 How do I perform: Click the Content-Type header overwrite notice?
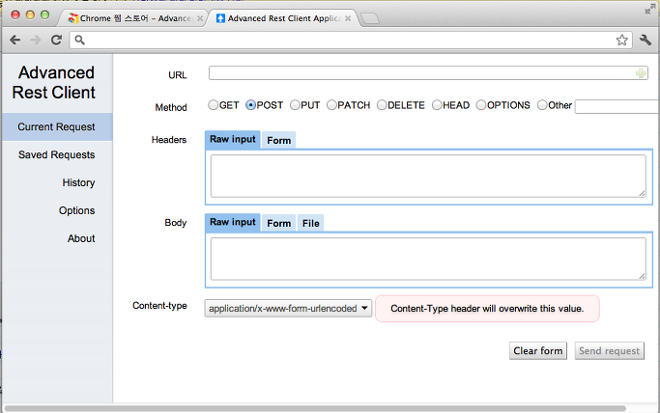pyautogui.click(x=487, y=309)
